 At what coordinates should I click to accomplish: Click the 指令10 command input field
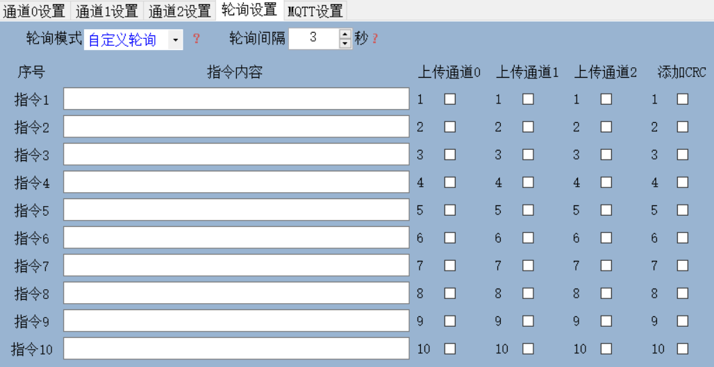[x=236, y=348]
